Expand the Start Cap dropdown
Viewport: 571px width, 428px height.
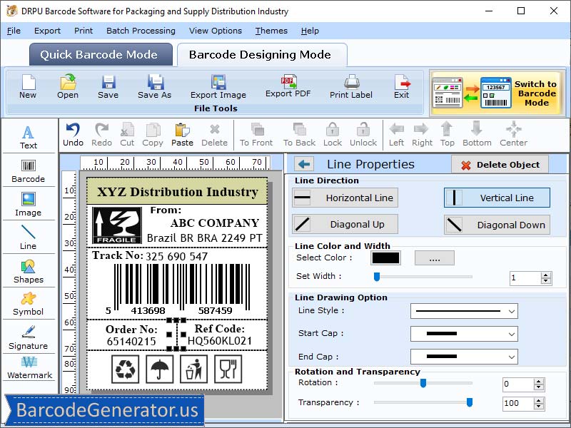[x=464, y=333]
